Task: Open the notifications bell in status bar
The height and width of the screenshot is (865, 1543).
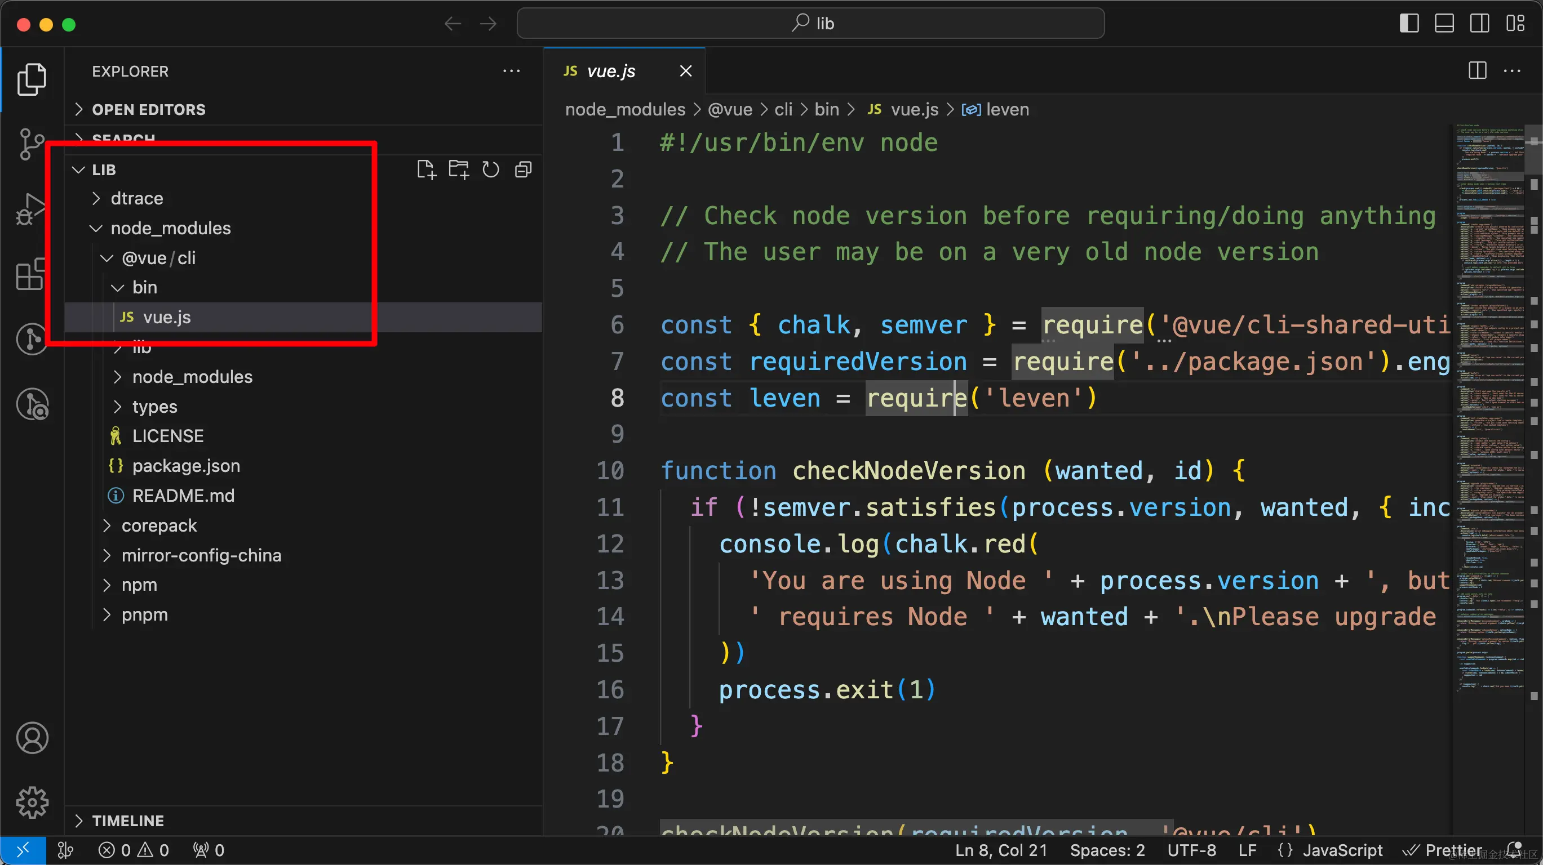Action: [1514, 849]
